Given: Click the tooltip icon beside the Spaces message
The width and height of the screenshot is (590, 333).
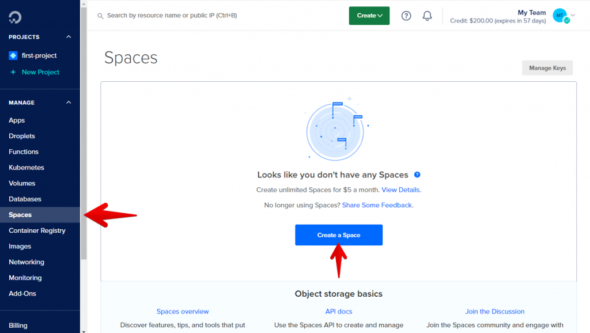Looking at the screenshot, I should pyautogui.click(x=417, y=175).
